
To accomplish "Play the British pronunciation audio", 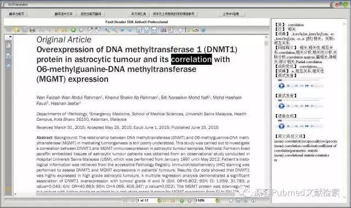I will (x=281, y=86).
